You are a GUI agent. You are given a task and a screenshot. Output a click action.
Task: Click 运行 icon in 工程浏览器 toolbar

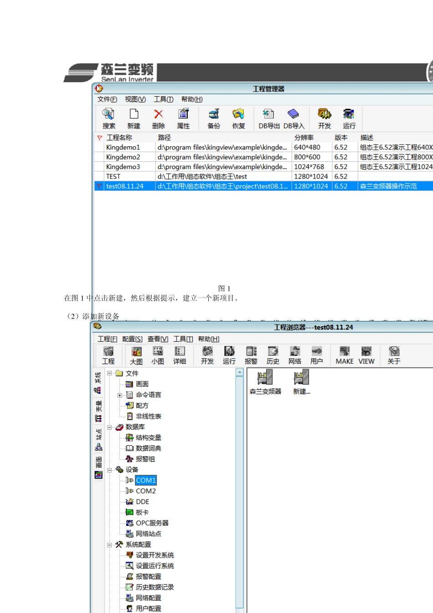[229, 355]
